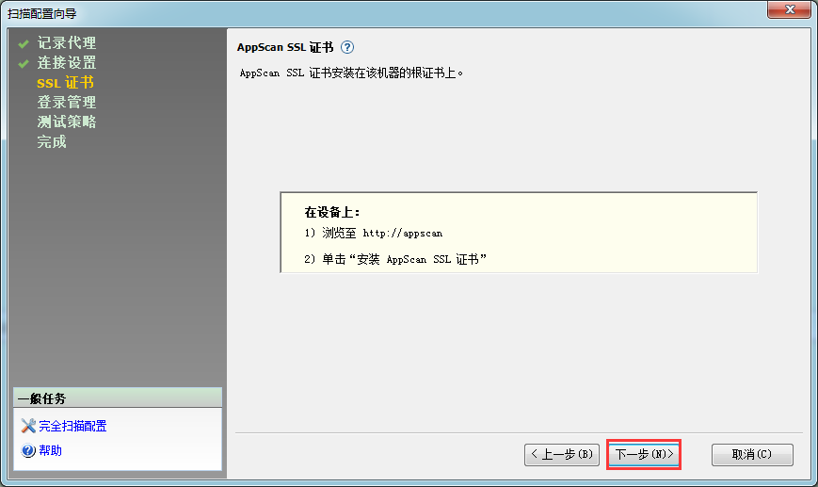Open the 完全扫描配置 link
818x487 pixels.
click(72, 426)
